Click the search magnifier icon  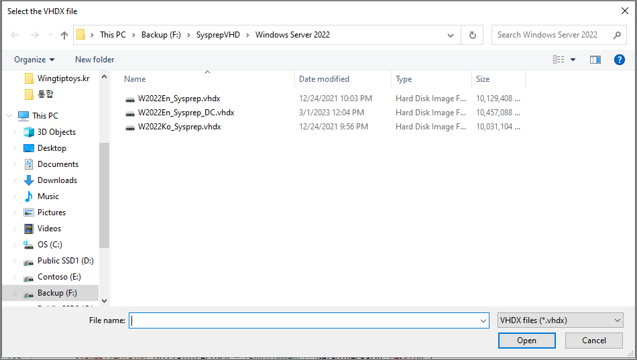tap(617, 35)
